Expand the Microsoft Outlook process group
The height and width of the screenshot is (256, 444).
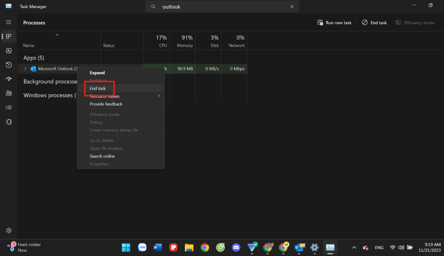coord(26,68)
